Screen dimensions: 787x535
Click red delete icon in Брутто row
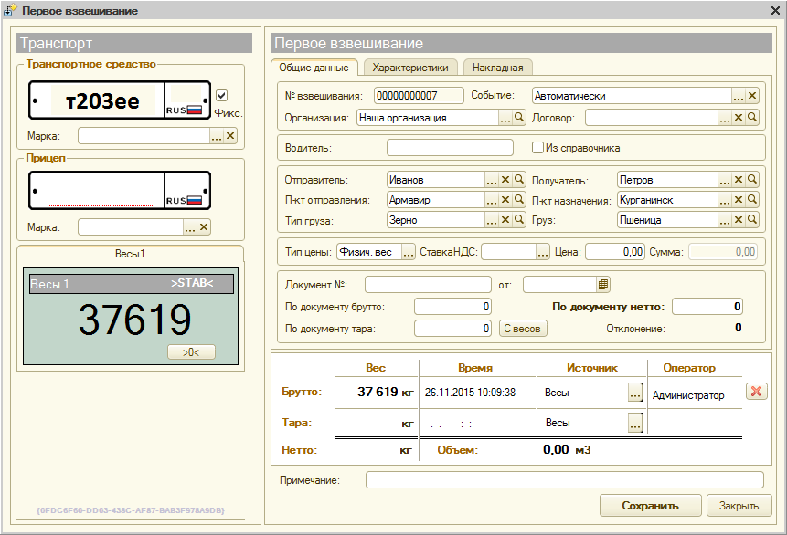pyautogui.click(x=756, y=392)
